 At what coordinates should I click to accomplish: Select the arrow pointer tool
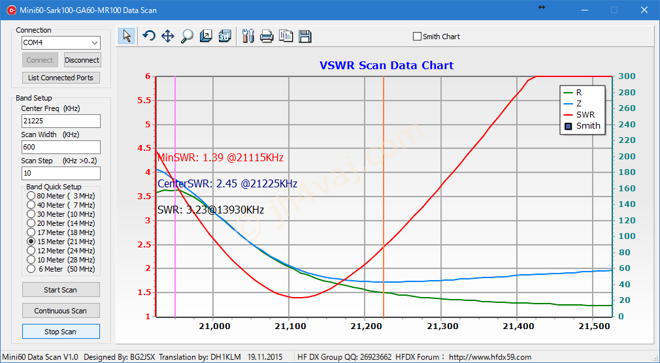(x=127, y=36)
